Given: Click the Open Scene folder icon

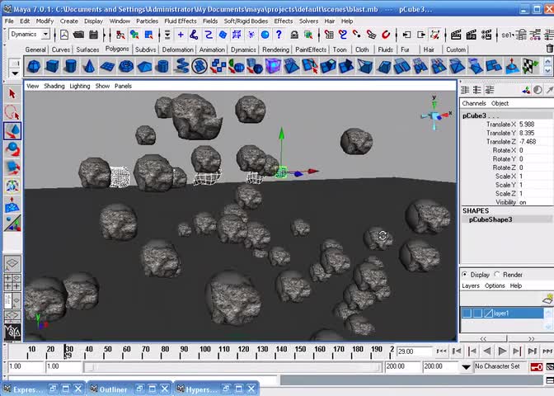Looking at the screenshot, I should point(78,35).
